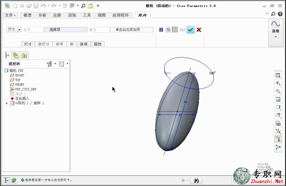Viewport: 286px width, 186px height.
Task: Click the Zoom out icon
Action: (278, 91)
